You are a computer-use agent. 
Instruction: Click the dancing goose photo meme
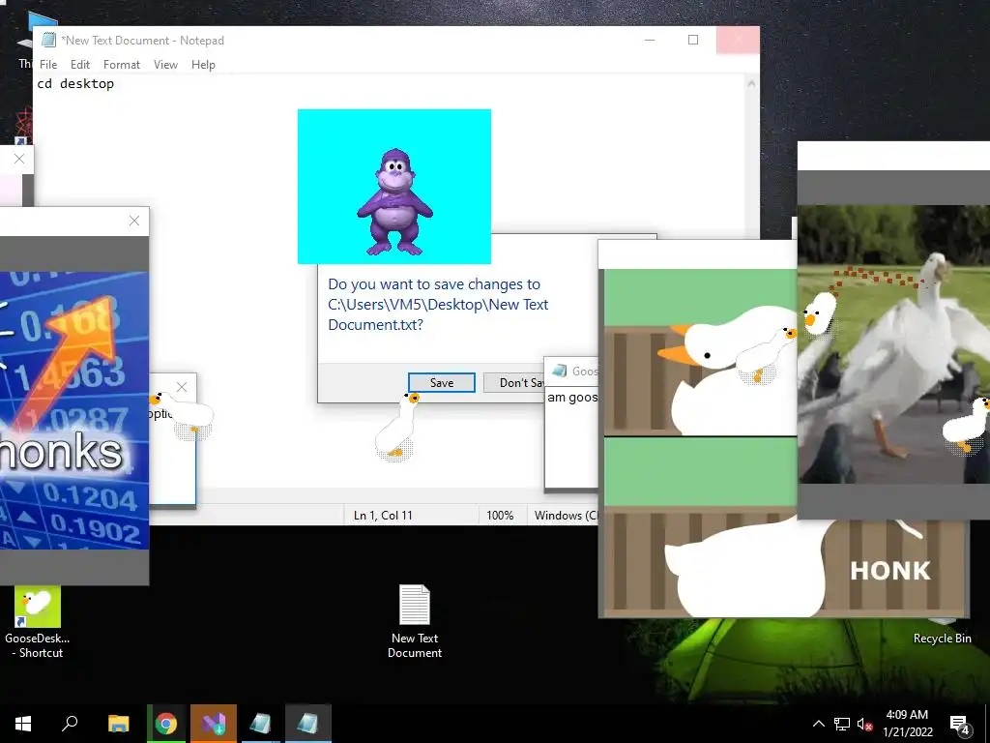(893, 344)
